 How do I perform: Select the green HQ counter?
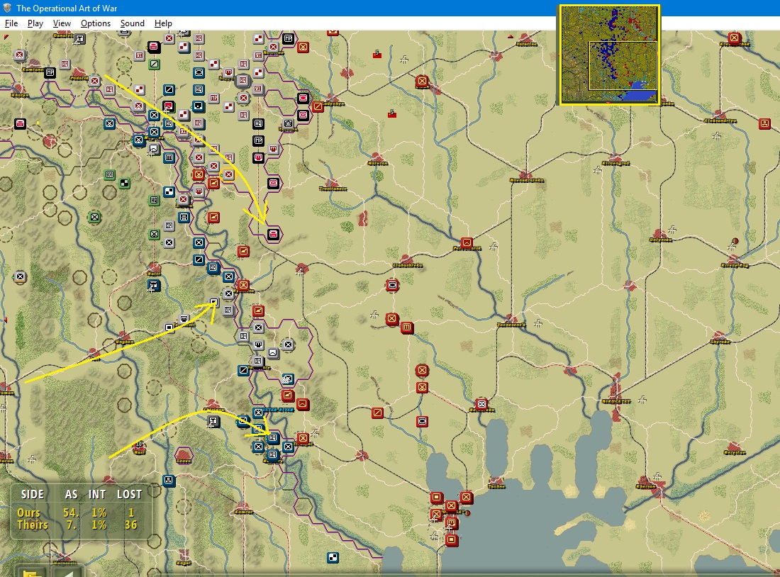pos(154,201)
